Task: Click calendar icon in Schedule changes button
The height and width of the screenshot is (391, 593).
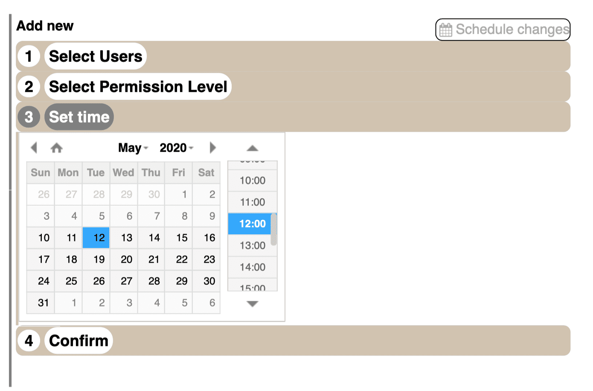Action: [446, 30]
